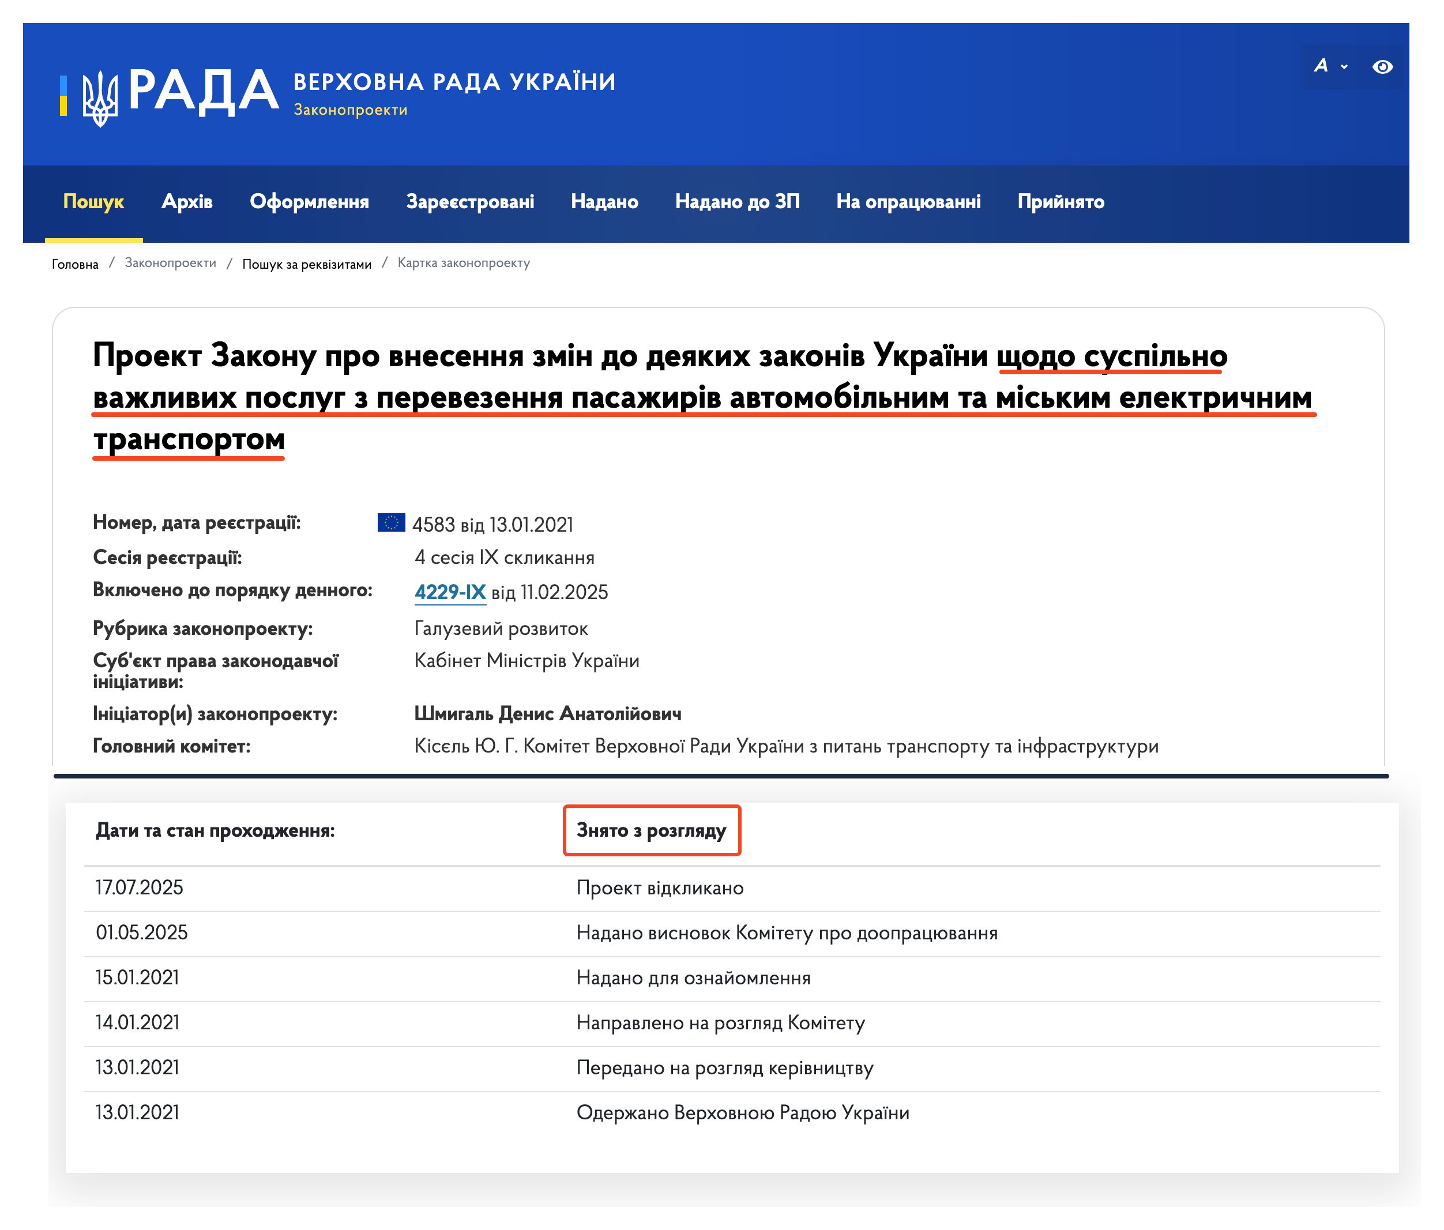Open accessibility view via the eye icon
1444x1230 pixels.
[1383, 67]
